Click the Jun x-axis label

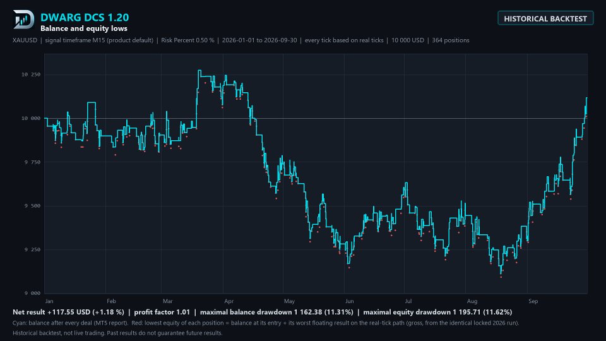pos(349,301)
